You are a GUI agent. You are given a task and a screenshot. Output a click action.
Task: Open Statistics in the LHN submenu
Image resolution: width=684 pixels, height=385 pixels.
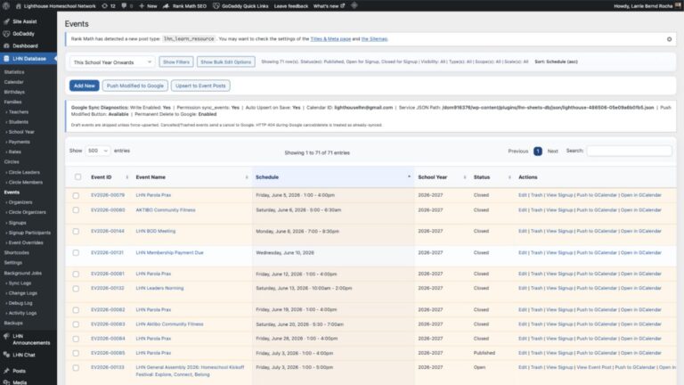[14, 72]
